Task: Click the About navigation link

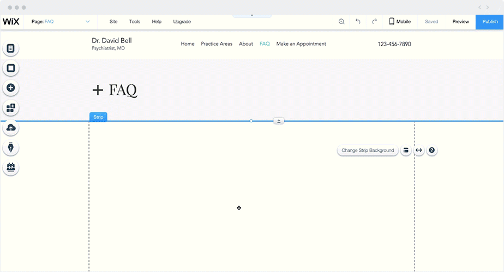Action: pos(246,44)
